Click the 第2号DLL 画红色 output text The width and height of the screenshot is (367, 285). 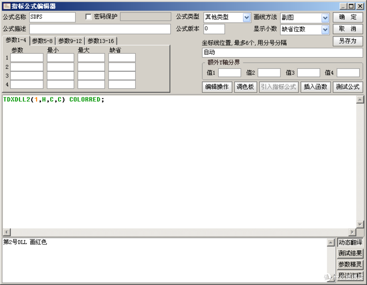pyautogui.click(x=25, y=242)
